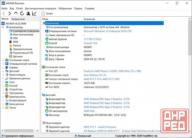Click the Безопасность shield icon

(x=7, y=97)
